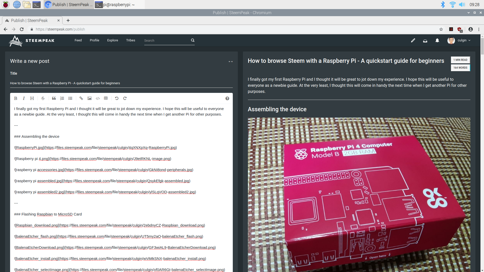Image resolution: width=484 pixels, height=272 pixels.
Task: Toggle editor panel width arrows
Action: coord(231,62)
